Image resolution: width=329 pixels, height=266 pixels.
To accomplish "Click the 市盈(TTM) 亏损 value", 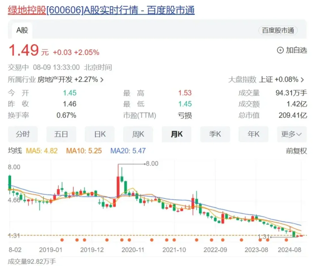I will pos(185,115).
